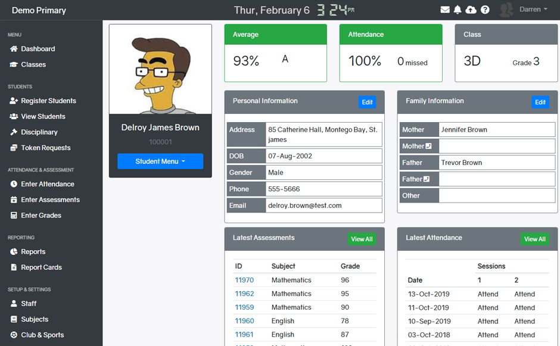Click the phone icon beside Mother
The height and width of the screenshot is (346, 560).
(x=428, y=146)
